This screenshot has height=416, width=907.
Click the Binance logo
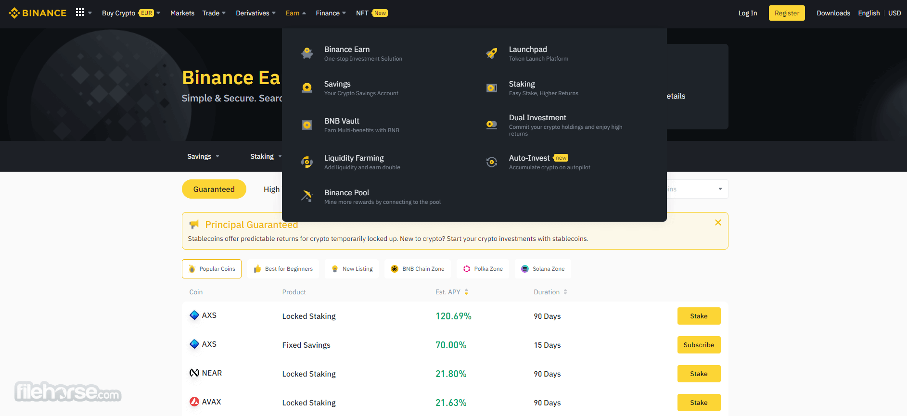(x=38, y=13)
